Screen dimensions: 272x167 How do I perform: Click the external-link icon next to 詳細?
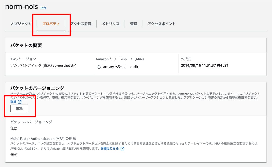20,102
